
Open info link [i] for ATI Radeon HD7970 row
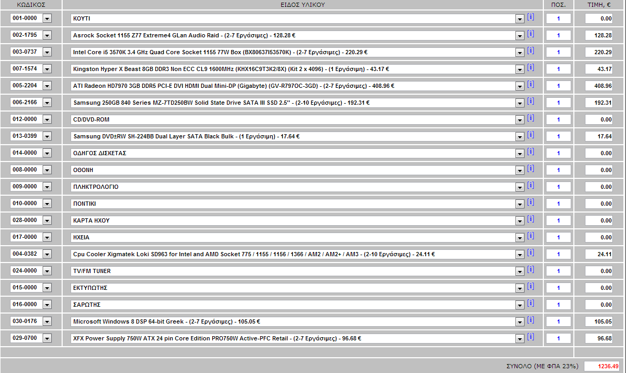(x=531, y=84)
